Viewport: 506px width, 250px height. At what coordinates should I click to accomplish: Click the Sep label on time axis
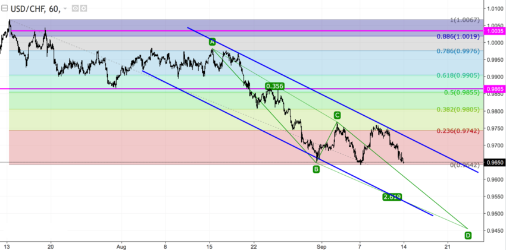[321, 244]
